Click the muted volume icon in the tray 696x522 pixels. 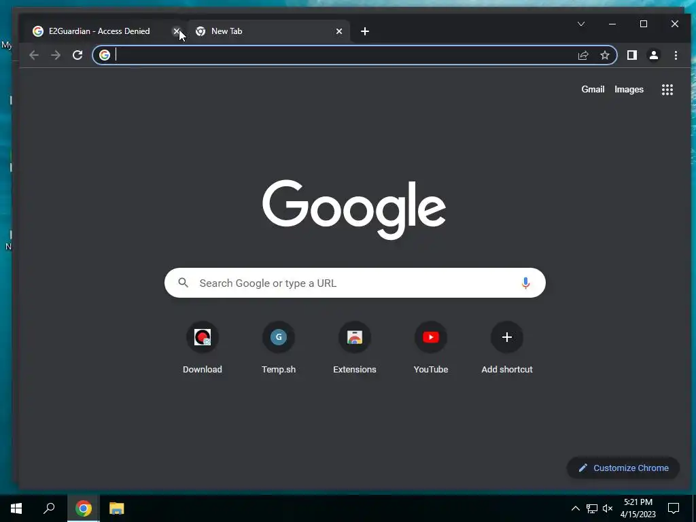[608, 508]
